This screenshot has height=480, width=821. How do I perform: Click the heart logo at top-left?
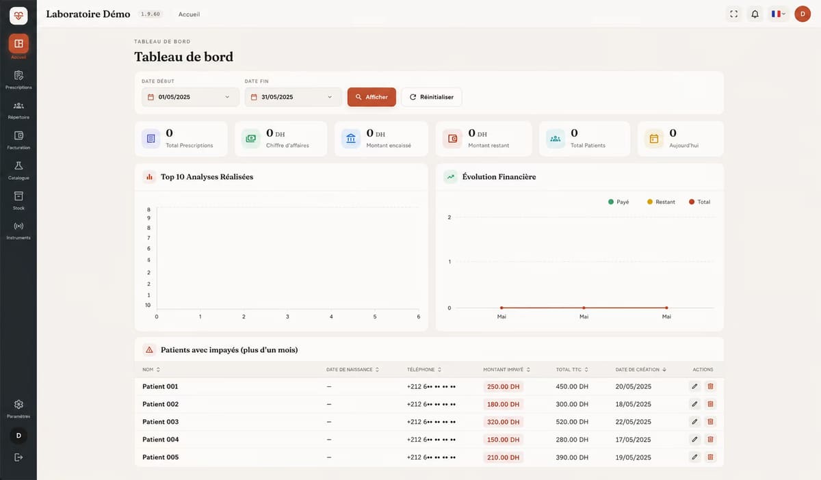18,14
